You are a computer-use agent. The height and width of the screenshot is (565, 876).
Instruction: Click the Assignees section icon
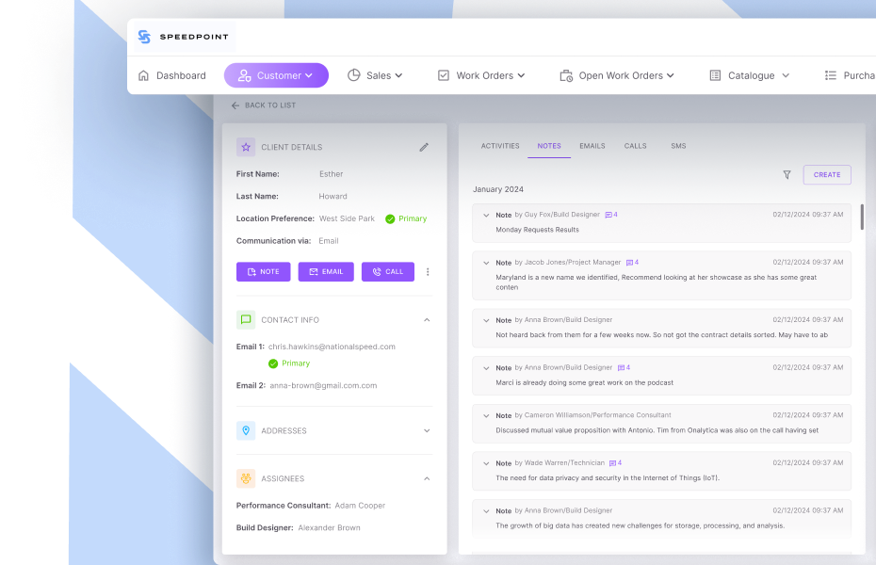point(246,478)
